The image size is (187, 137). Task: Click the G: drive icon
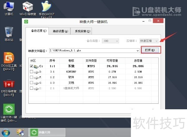[x=36, y=83]
